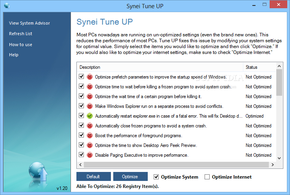Maximize the Synei Tune UP window
This screenshot has width=290, height=195.
[x=265, y=5]
